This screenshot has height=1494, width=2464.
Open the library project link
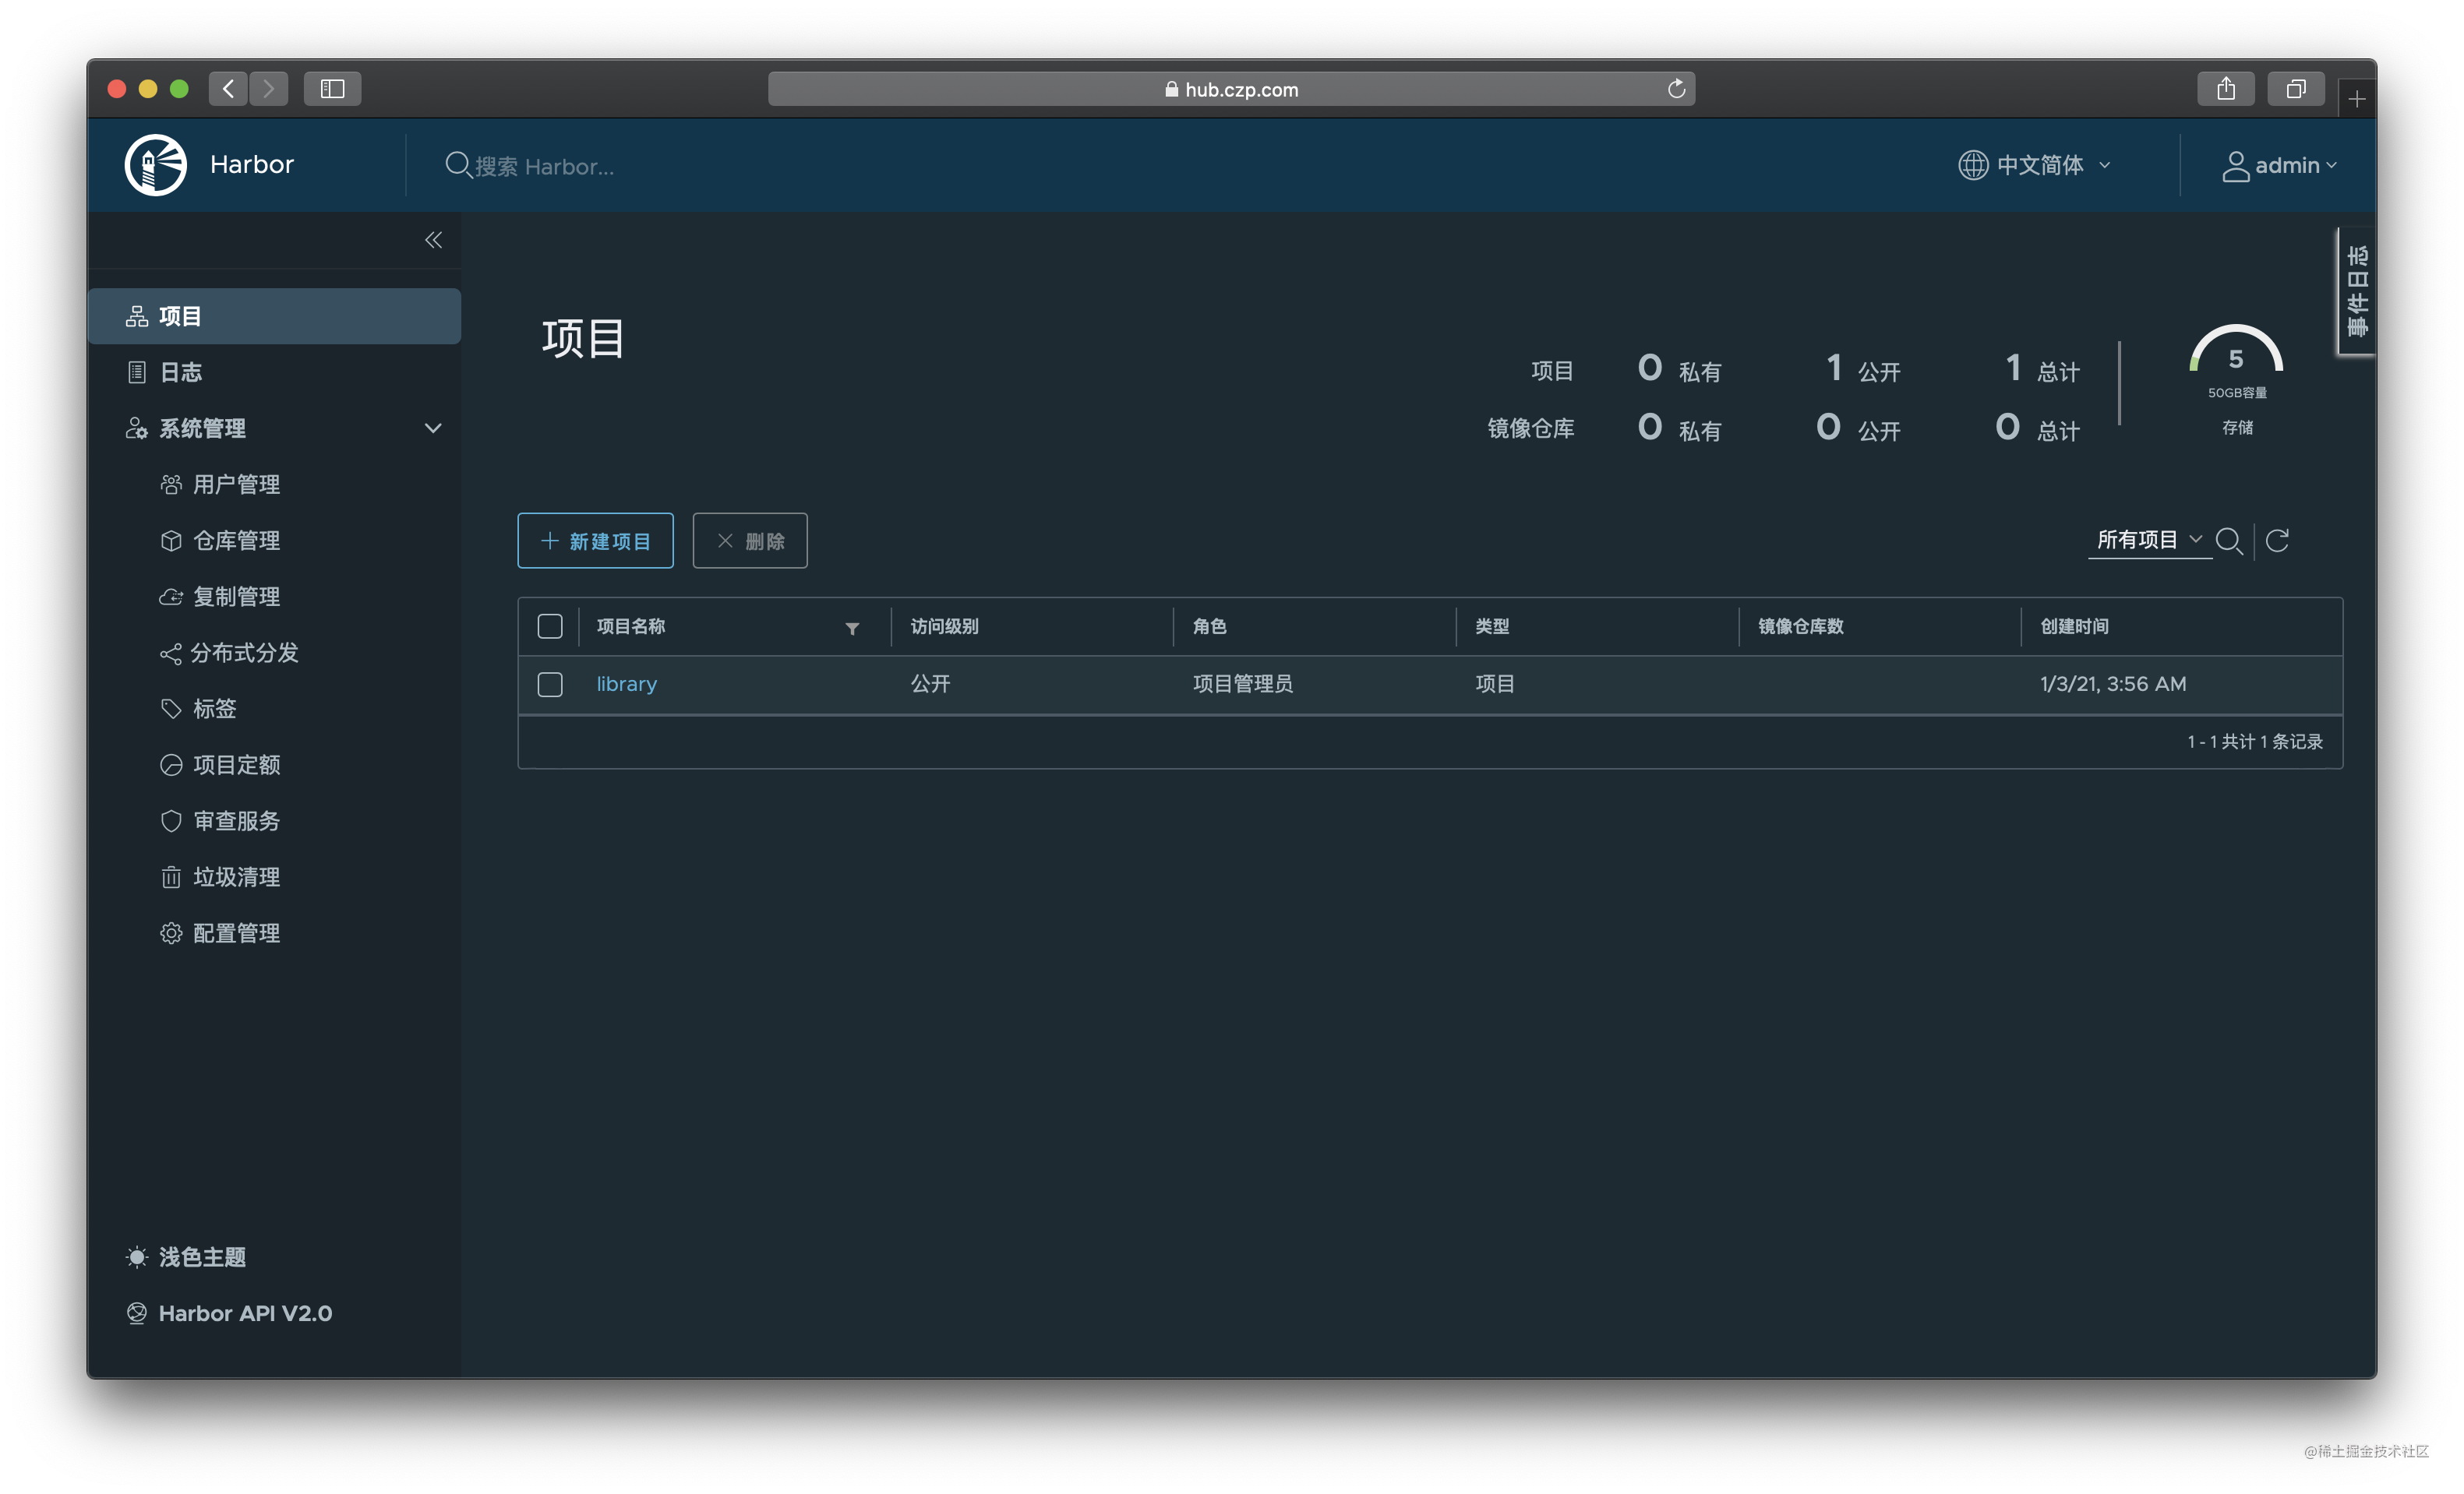(x=627, y=684)
